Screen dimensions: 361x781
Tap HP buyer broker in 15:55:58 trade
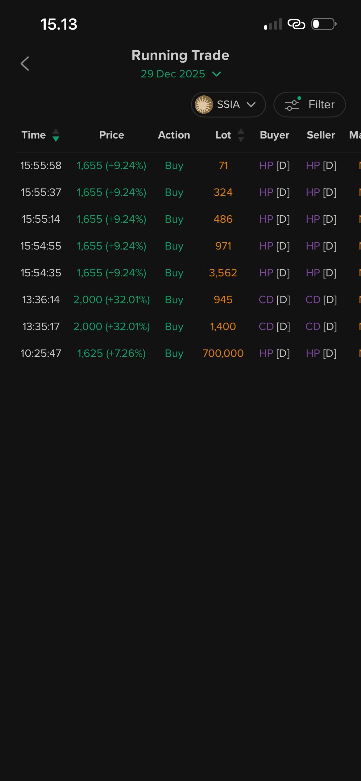pyautogui.click(x=266, y=166)
